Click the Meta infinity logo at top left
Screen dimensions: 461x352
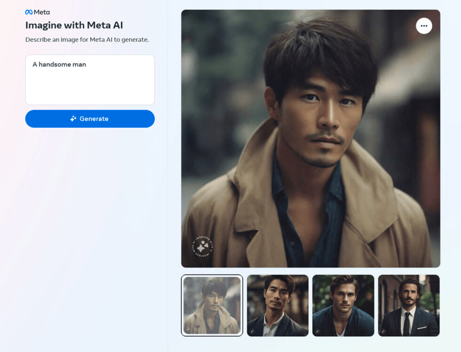click(x=29, y=12)
